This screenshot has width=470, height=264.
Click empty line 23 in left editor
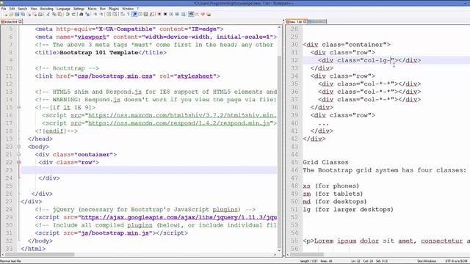click(x=148, y=170)
